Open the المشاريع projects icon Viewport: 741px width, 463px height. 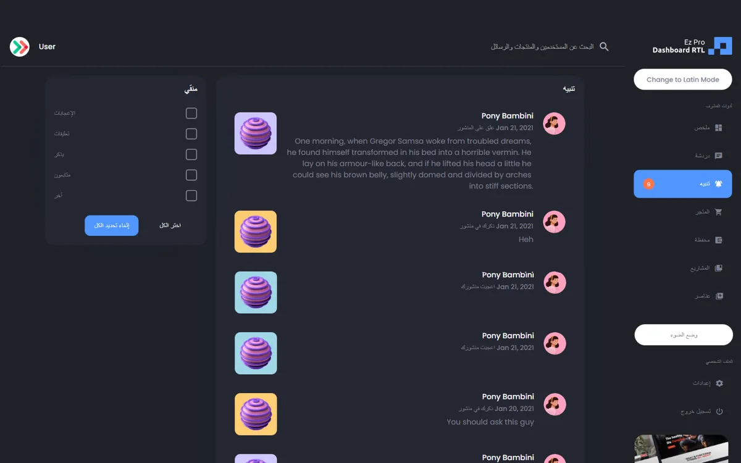click(x=718, y=269)
